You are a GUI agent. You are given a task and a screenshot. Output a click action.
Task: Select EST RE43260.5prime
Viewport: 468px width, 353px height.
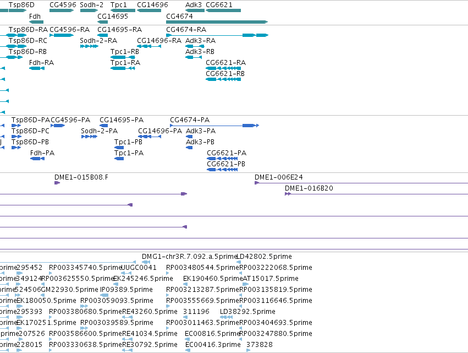tap(150, 312)
